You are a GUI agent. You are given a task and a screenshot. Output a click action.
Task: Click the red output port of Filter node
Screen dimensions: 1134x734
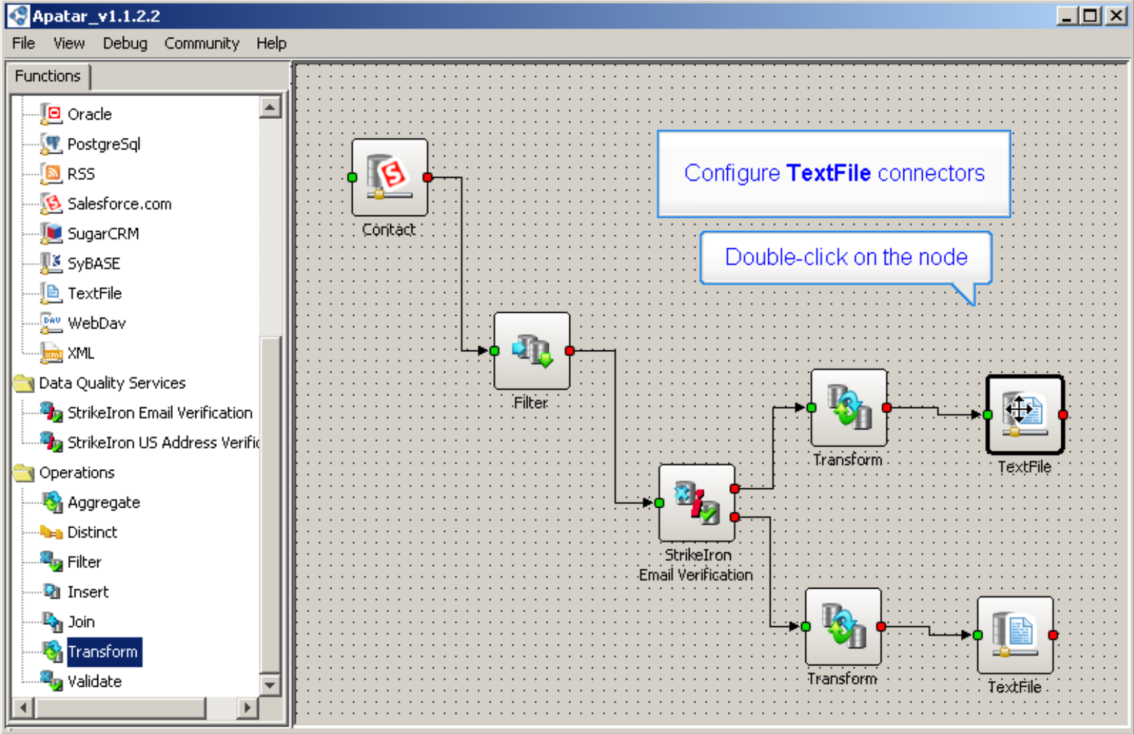569,351
